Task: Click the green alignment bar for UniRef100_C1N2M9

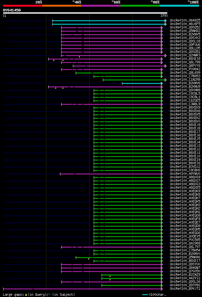Action: [134, 80]
